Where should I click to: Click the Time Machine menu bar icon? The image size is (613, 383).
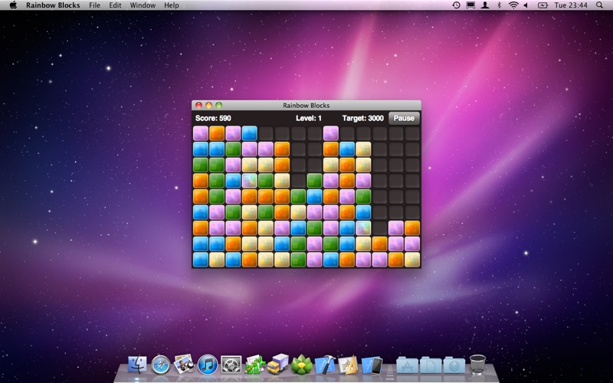pyautogui.click(x=456, y=5)
